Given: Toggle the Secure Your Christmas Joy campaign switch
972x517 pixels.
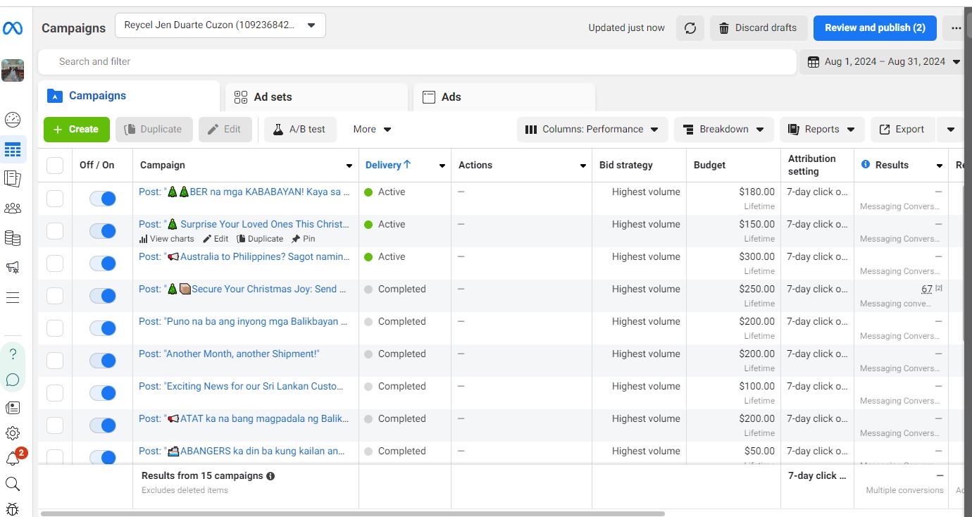Looking at the screenshot, I should (x=103, y=296).
